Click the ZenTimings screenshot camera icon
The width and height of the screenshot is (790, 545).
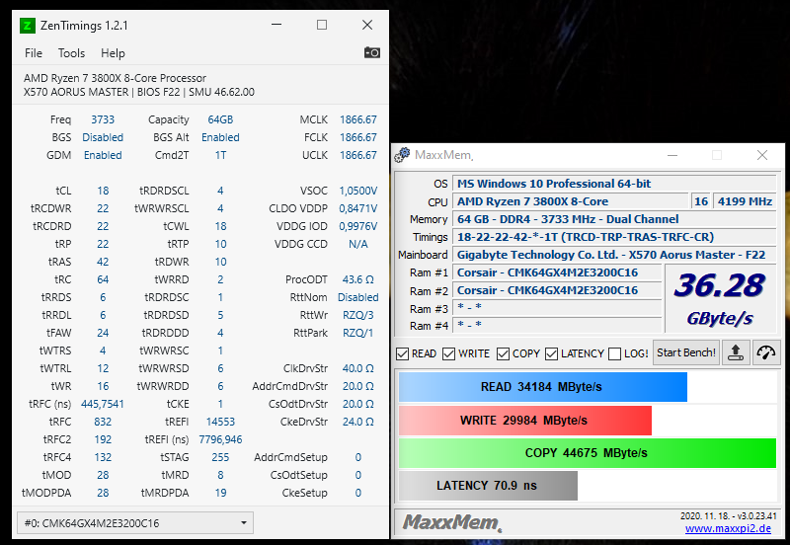pyautogui.click(x=372, y=52)
